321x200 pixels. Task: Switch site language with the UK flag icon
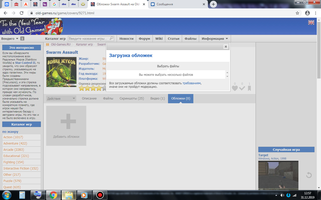[311, 22]
